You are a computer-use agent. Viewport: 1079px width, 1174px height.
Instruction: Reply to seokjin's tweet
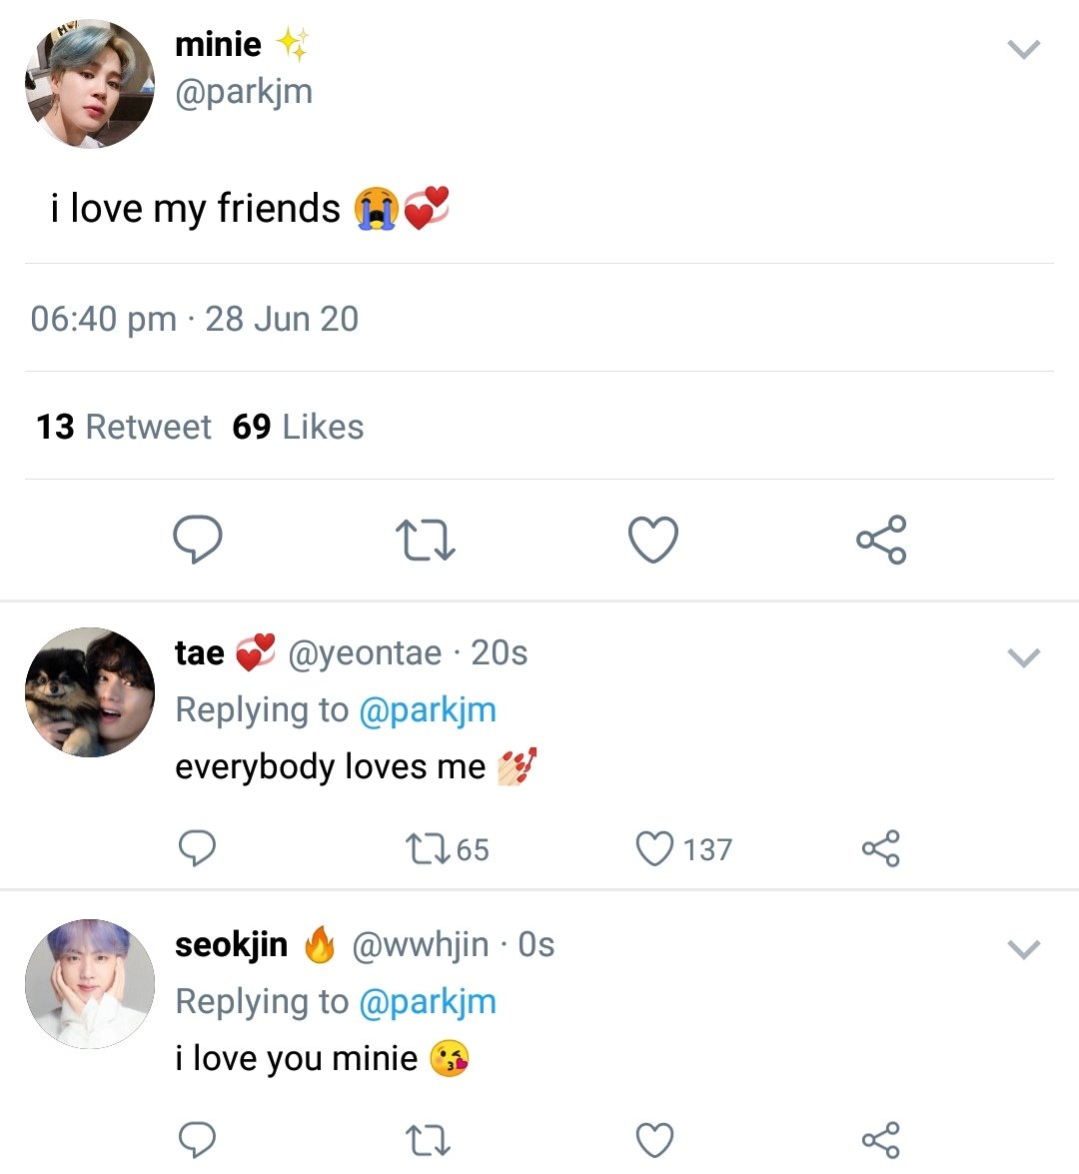pos(197,1140)
